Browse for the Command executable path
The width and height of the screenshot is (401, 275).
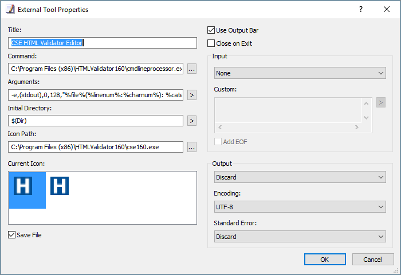click(192, 69)
